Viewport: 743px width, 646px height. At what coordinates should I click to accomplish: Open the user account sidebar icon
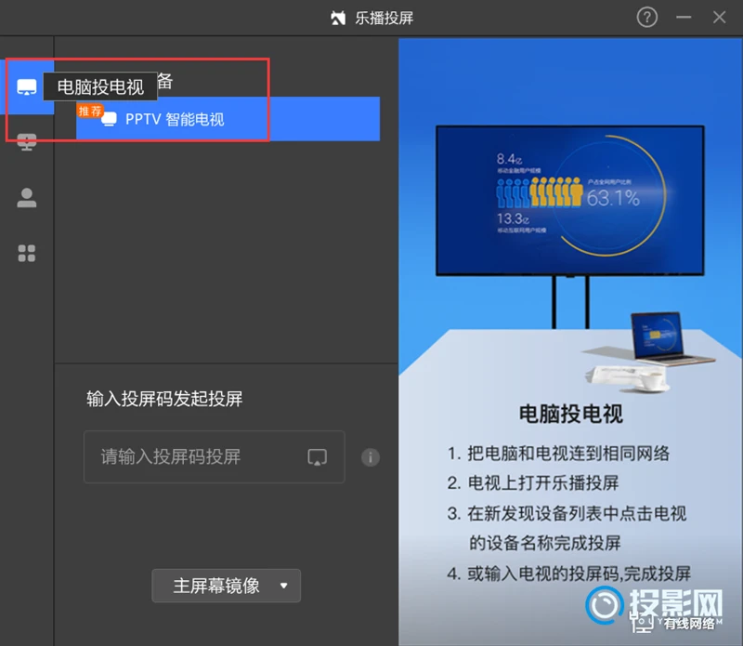point(26,197)
